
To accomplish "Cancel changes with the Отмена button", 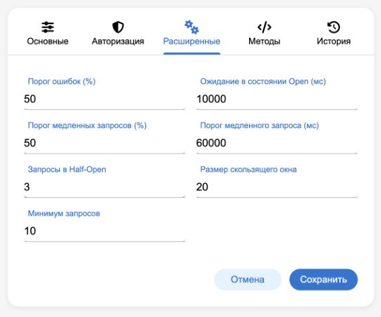I will pyautogui.click(x=248, y=280).
